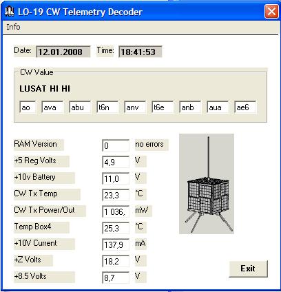
Task: Click the CW value box containing 'ao'
Action: click(28, 107)
